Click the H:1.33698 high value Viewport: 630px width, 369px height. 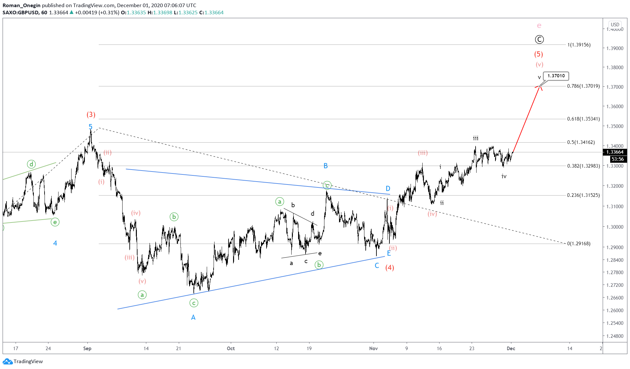click(159, 12)
